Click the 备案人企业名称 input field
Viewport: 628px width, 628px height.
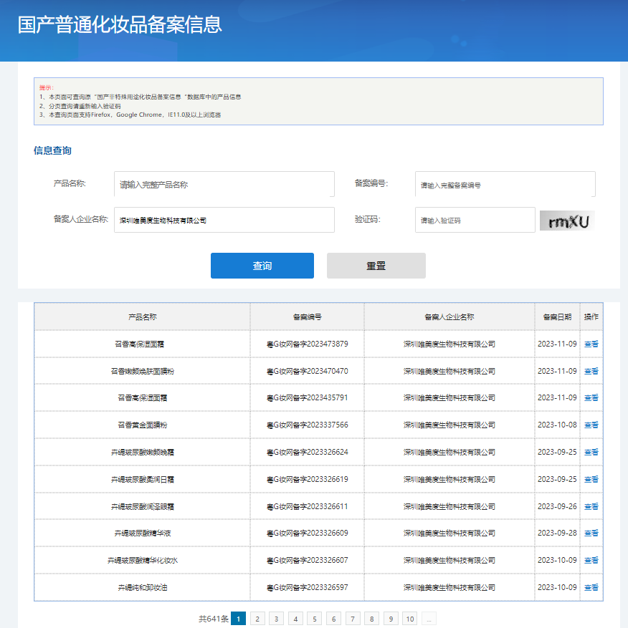click(x=224, y=220)
